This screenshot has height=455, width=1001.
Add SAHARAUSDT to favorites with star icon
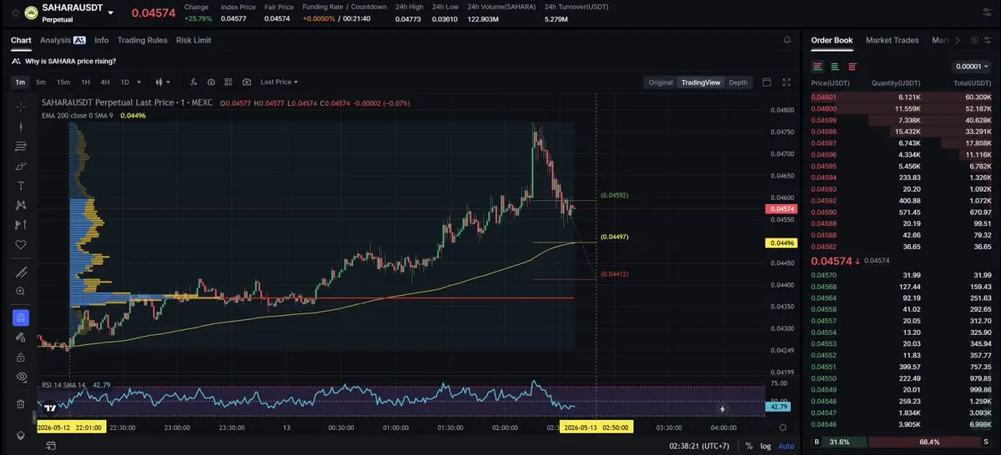(15, 12)
